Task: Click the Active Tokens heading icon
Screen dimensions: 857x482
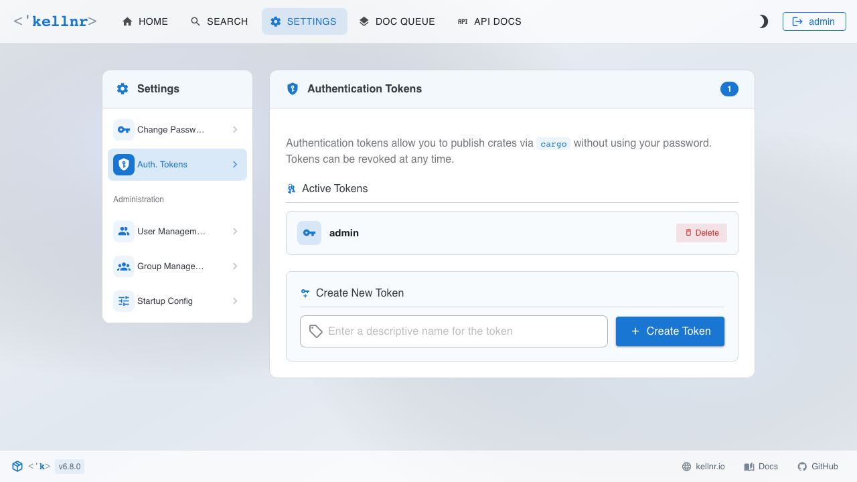Action: click(x=291, y=189)
